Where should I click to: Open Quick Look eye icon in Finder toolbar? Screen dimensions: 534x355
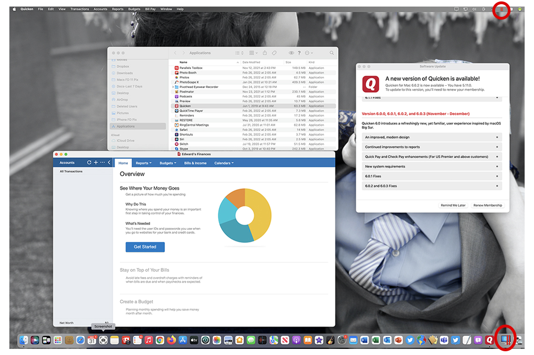[291, 53]
